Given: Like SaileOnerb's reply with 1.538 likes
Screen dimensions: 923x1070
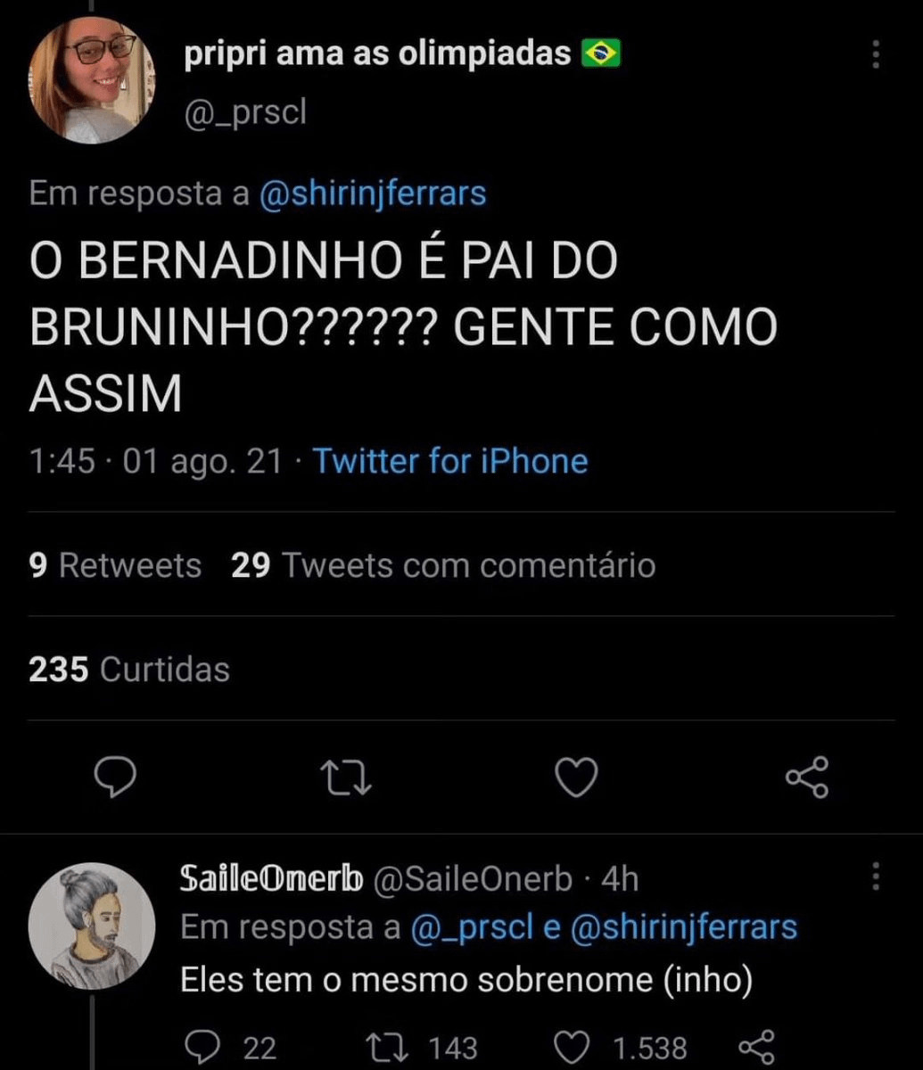Looking at the screenshot, I should click(x=573, y=1047).
